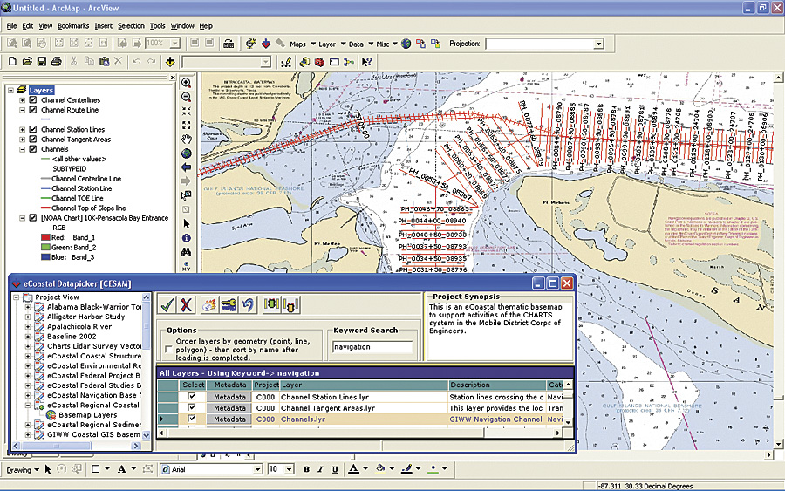Click the Keyword Search field
785x491 pixels.
(x=372, y=347)
